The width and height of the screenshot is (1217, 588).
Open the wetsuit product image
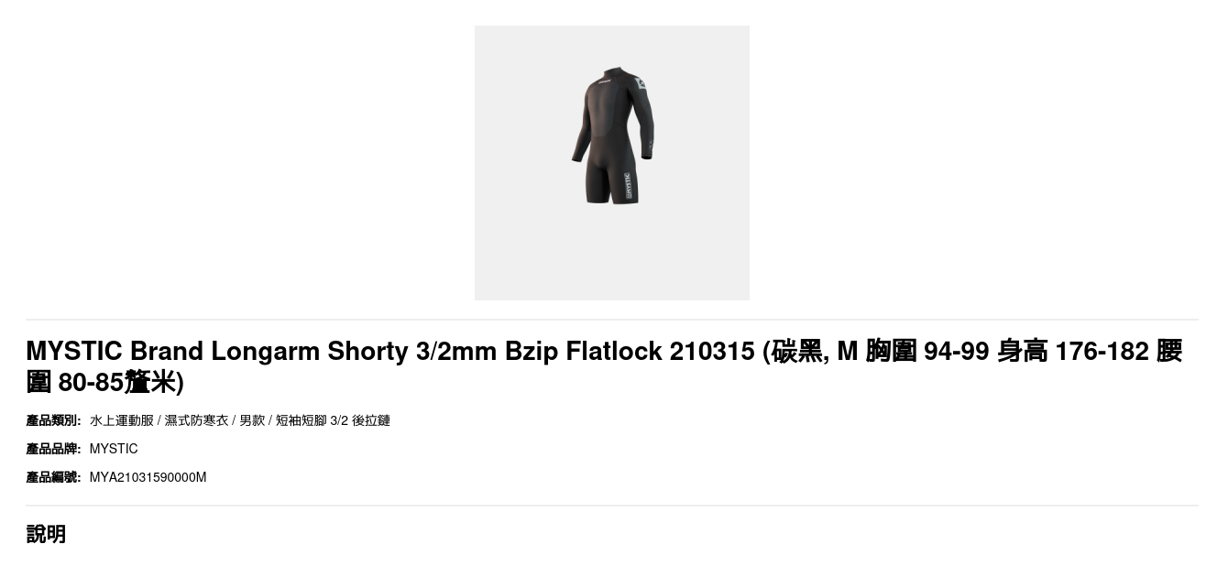coord(611,163)
